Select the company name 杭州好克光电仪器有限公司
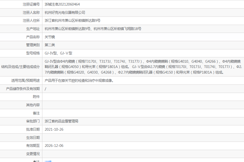The height and width of the screenshot is (162, 244). (x=65, y=12)
